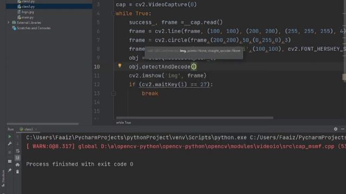Click the up stack trace arrow
Screen dimensions: 346x194
18,137
